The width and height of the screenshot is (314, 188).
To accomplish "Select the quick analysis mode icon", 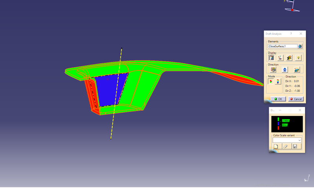I will pos(270,81).
